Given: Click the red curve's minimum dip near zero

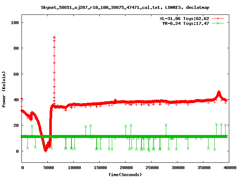Looking at the screenshot, I should point(46,151).
